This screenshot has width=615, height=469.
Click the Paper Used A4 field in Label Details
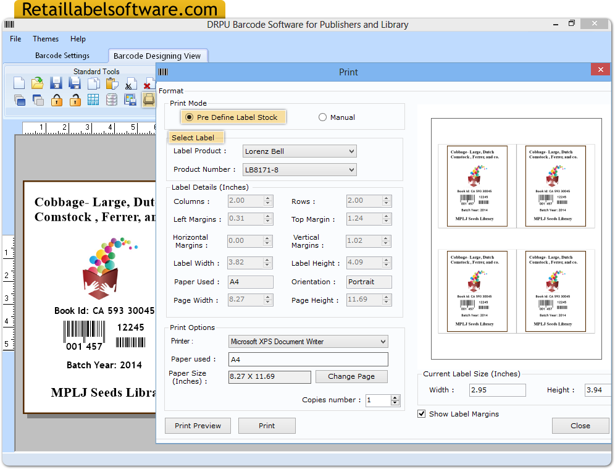pos(250,282)
